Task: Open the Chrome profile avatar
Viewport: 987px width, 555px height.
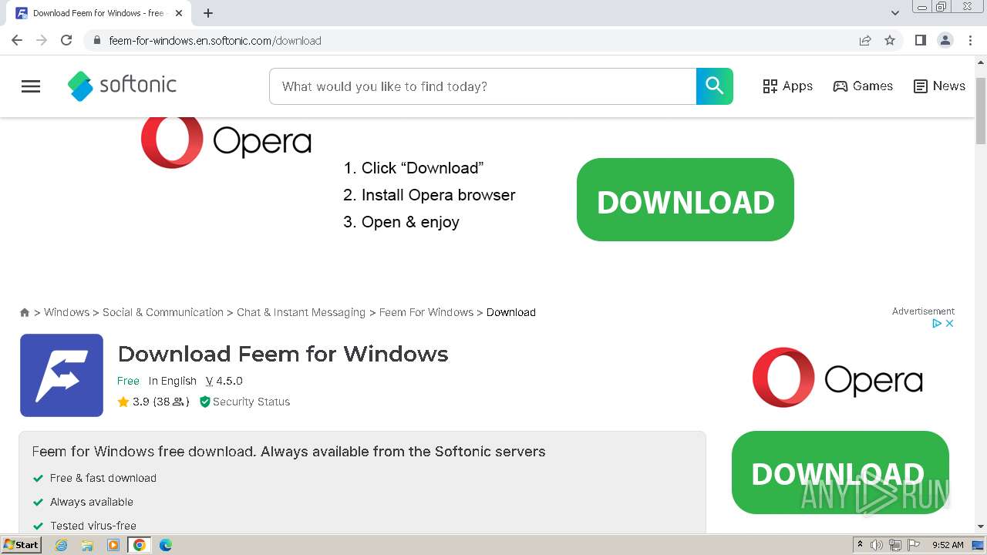Action: pyautogui.click(x=945, y=40)
